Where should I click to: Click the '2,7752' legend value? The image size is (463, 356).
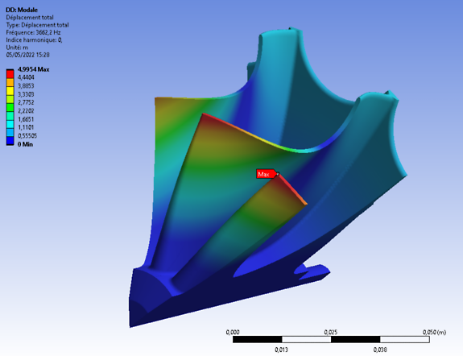(x=26, y=102)
